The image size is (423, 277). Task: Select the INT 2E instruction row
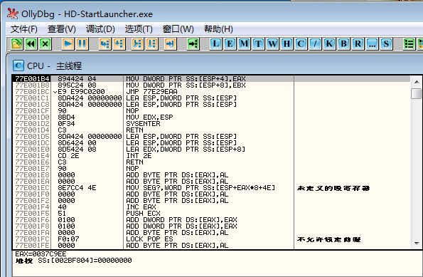[x=211, y=156]
